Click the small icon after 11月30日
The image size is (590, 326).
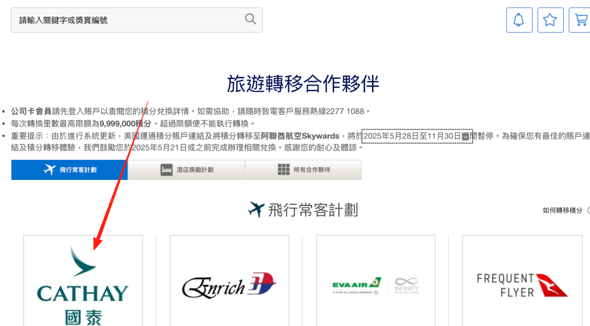coord(465,136)
